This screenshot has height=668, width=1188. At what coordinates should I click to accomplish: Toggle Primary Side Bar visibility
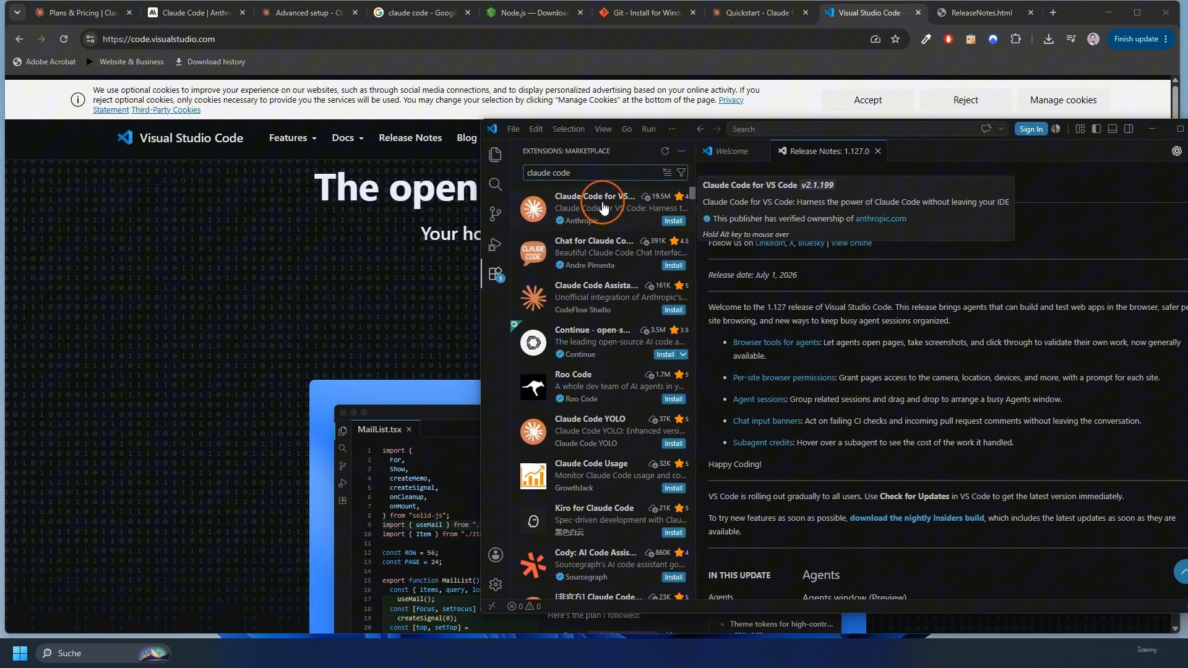[1096, 129]
